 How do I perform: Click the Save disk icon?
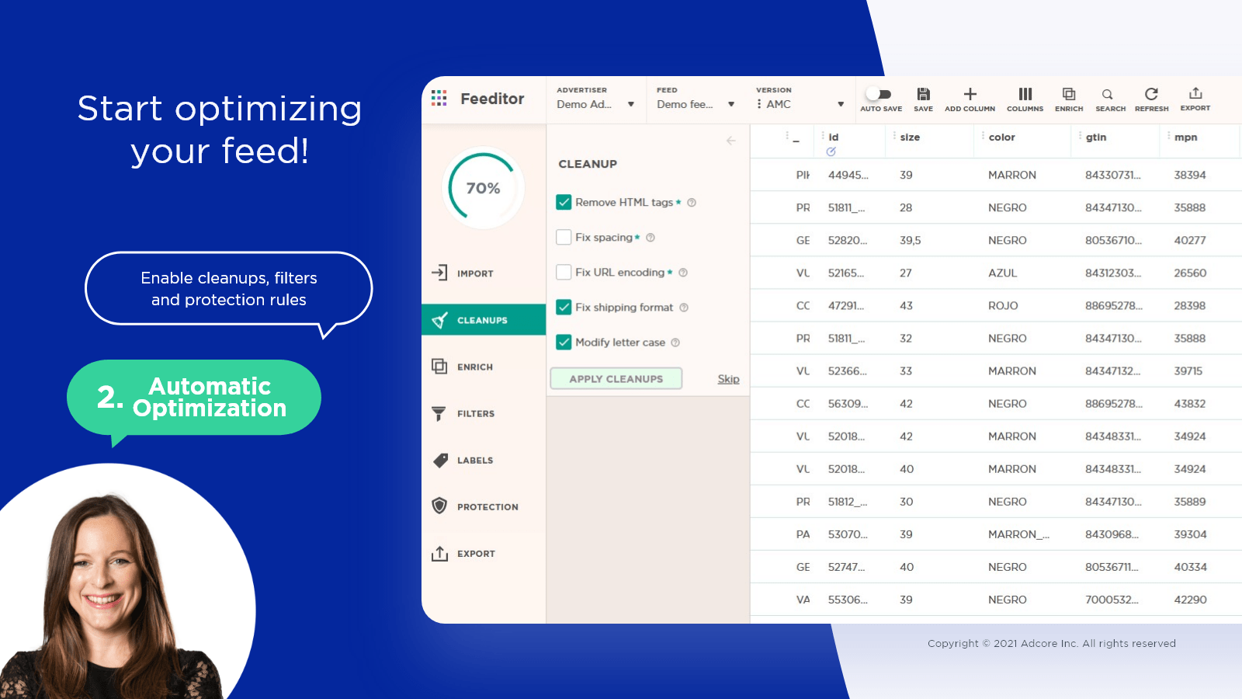(x=923, y=95)
